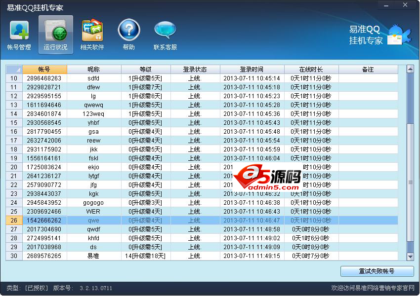Select account 2817790455

44,132
